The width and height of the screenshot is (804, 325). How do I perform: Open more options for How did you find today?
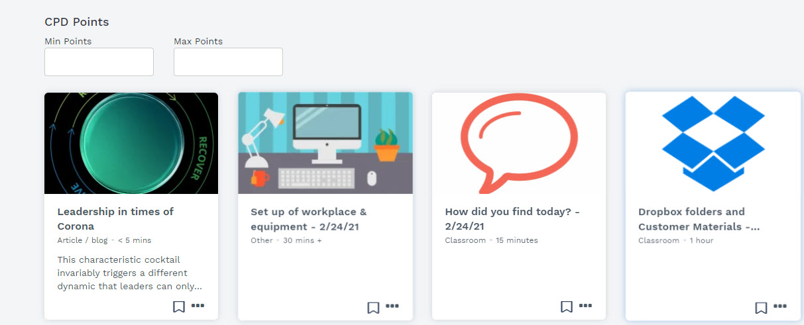click(585, 306)
